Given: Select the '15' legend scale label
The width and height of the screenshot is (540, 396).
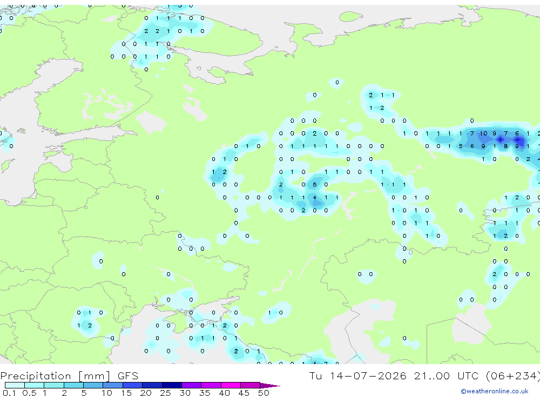Looking at the screenshot, I should point(126,393).
